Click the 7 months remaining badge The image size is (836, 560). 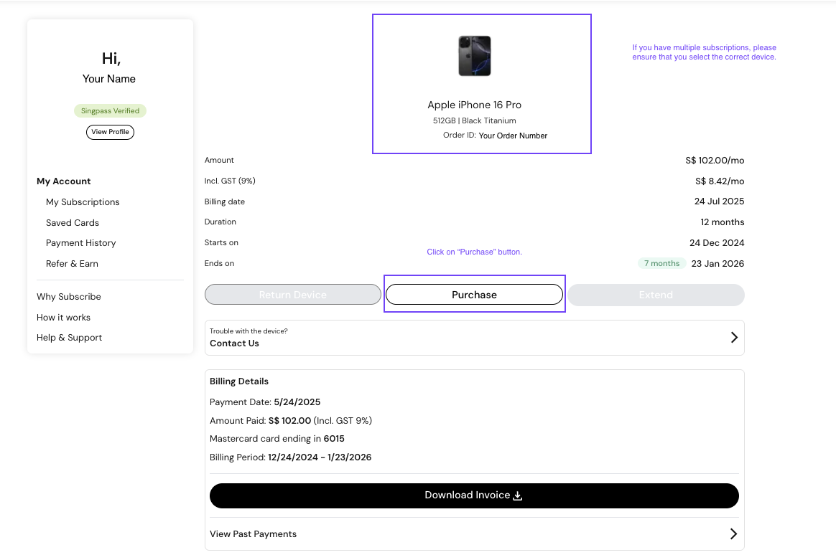(661, 263)
